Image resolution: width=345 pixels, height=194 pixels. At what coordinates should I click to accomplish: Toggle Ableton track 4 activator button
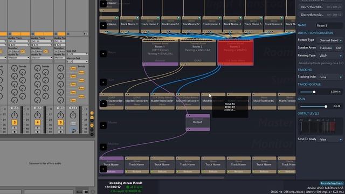coord(37,122)
